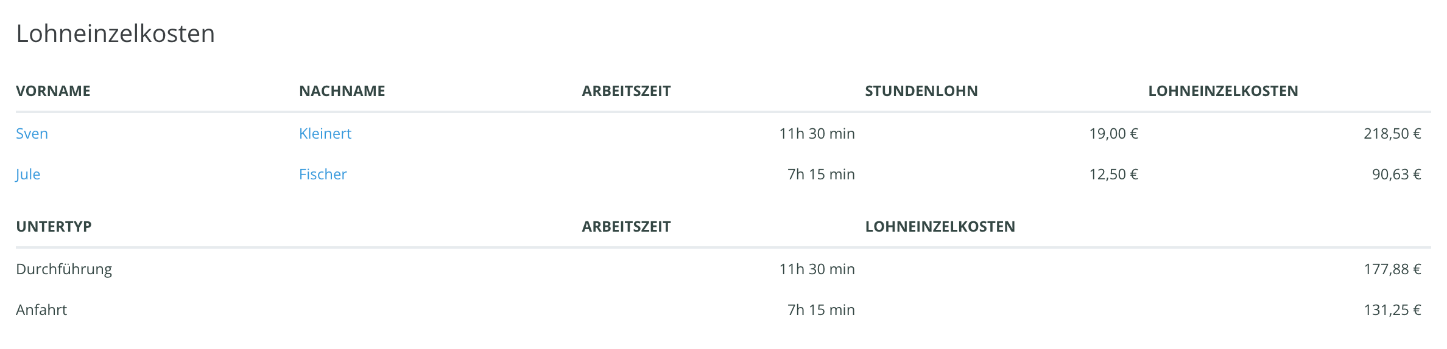Open the Sven first name link

pos(32,134)
